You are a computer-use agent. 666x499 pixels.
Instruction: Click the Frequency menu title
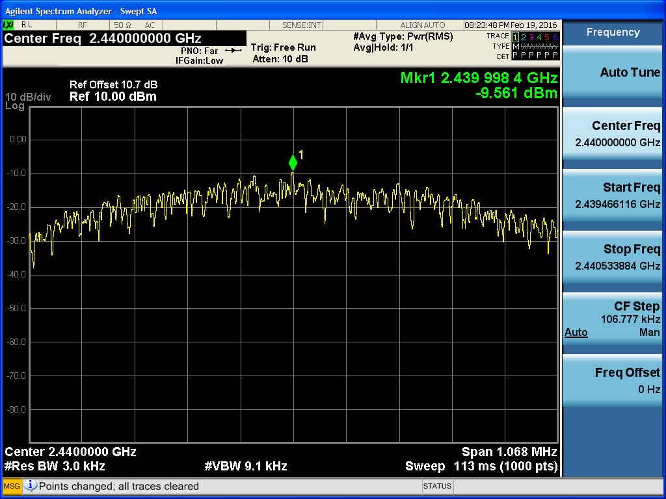(613, 32)
